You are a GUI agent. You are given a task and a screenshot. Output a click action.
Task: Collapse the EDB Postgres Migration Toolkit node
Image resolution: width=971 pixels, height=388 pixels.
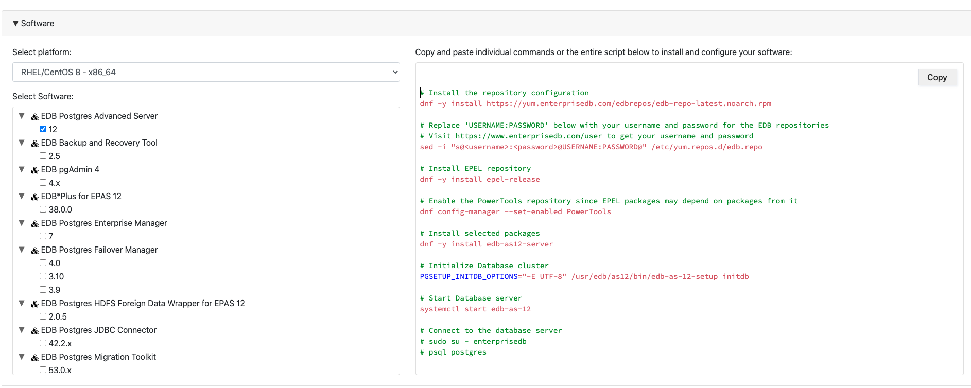[22, 357]
